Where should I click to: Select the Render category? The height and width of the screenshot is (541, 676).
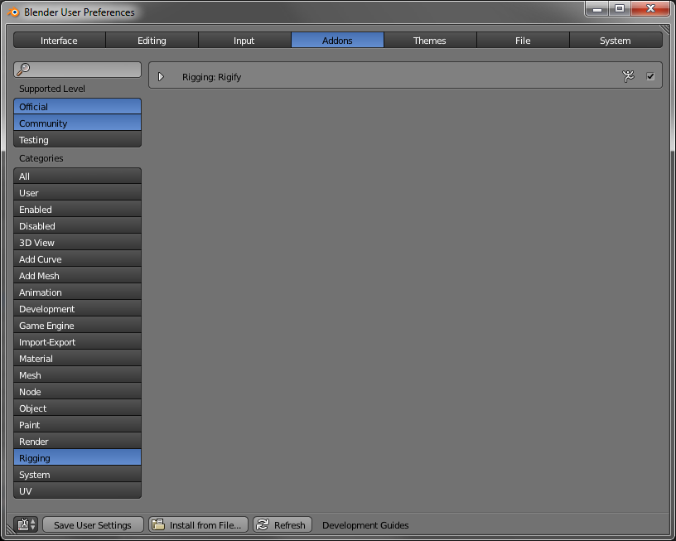[78, 442]
